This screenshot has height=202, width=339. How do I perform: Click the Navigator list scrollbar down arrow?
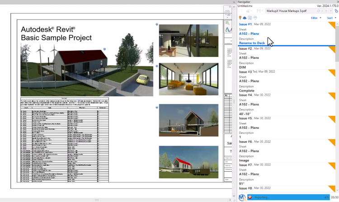(337, 190)
